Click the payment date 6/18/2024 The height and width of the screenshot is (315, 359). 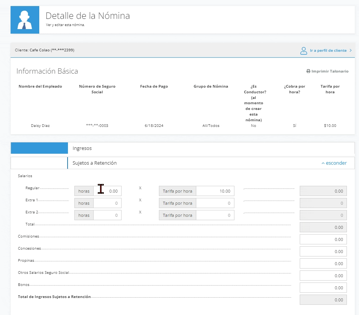point(154,125)
